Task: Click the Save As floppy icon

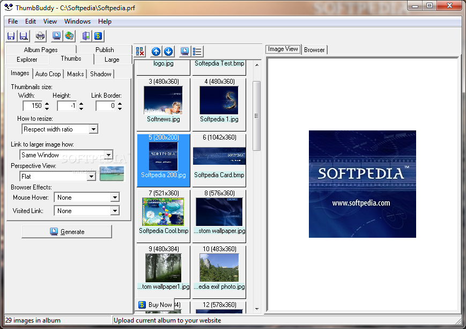Action: (24, 36)
